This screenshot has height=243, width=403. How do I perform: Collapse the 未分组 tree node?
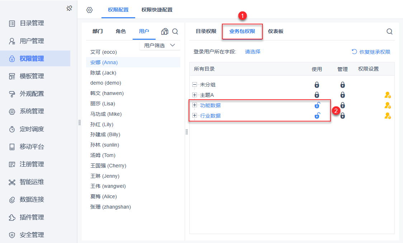click(195, 85)
